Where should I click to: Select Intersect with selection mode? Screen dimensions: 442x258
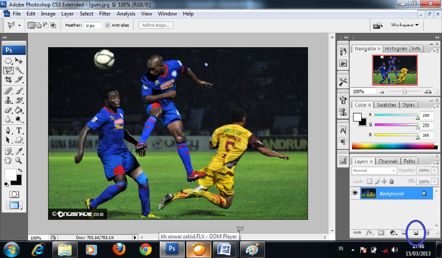(53, 25)
